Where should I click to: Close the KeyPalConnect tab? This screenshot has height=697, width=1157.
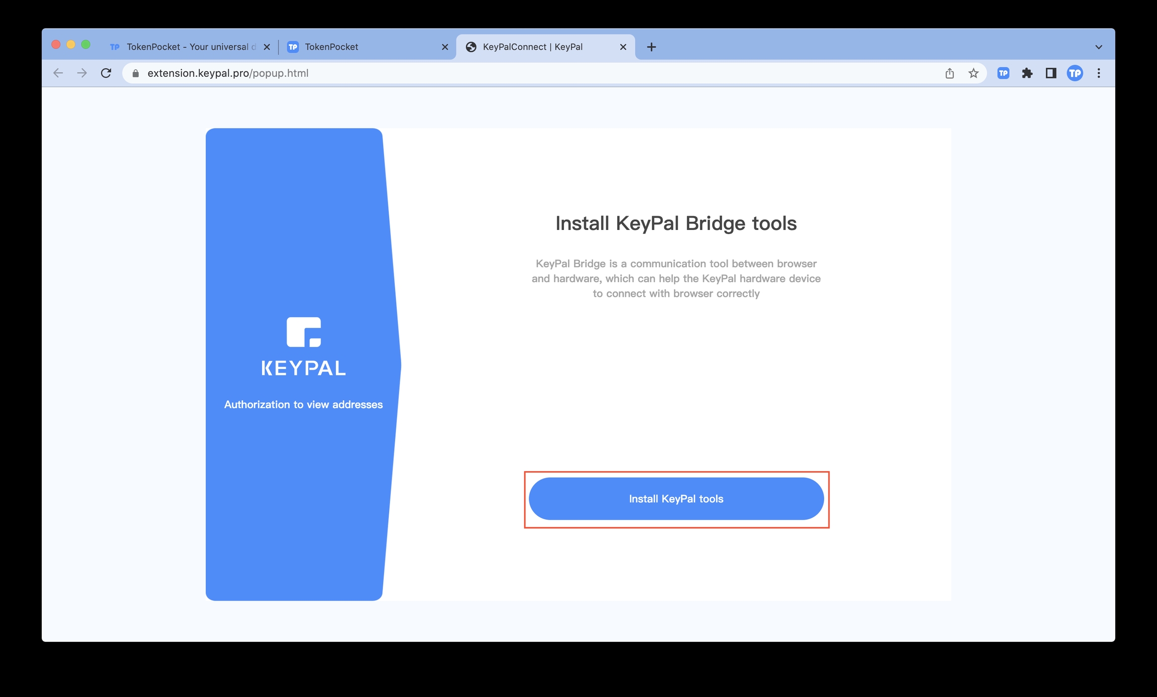click(623, 47)
